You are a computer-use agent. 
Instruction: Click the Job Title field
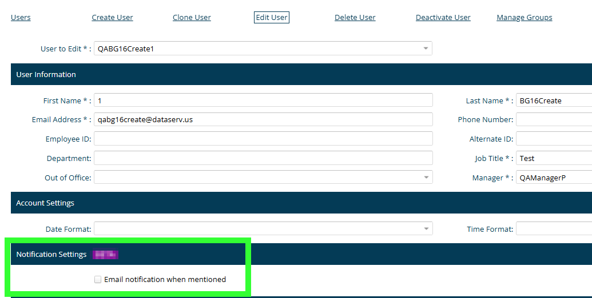pyautogui.click(x=553, y=158)
